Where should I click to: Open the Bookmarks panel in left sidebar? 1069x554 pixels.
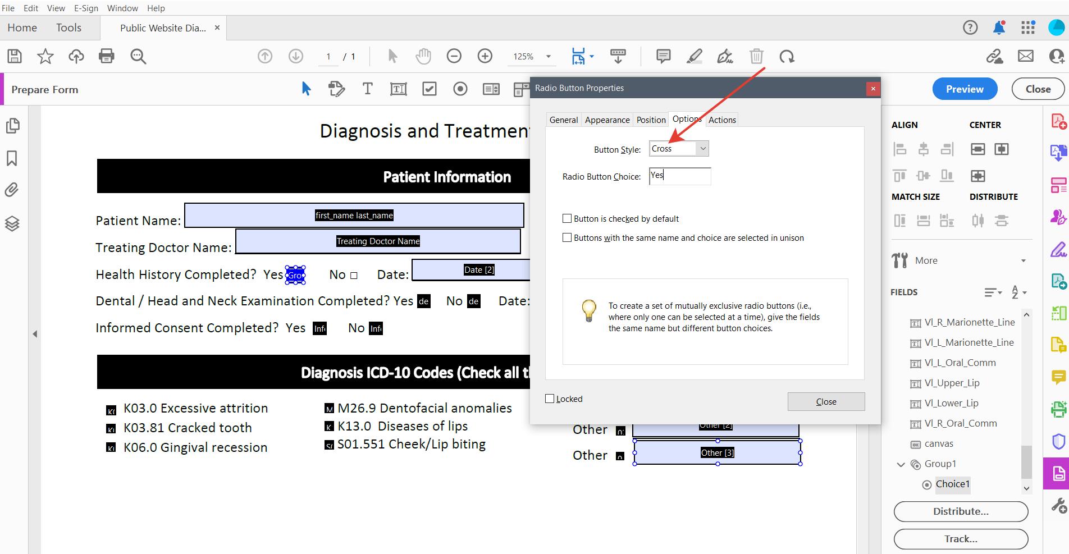pyautogui.click(x=12, y=158)
